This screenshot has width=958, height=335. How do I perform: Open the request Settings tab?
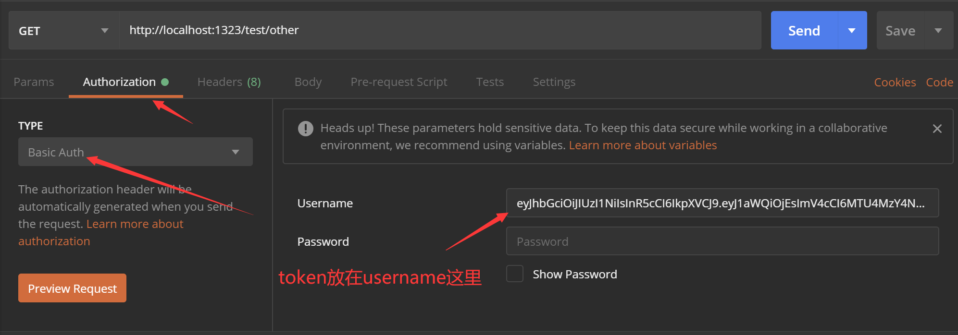click(554, 82)
